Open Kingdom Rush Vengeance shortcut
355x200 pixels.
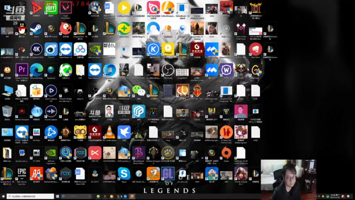pyautogui.click(x=226, y=91)
